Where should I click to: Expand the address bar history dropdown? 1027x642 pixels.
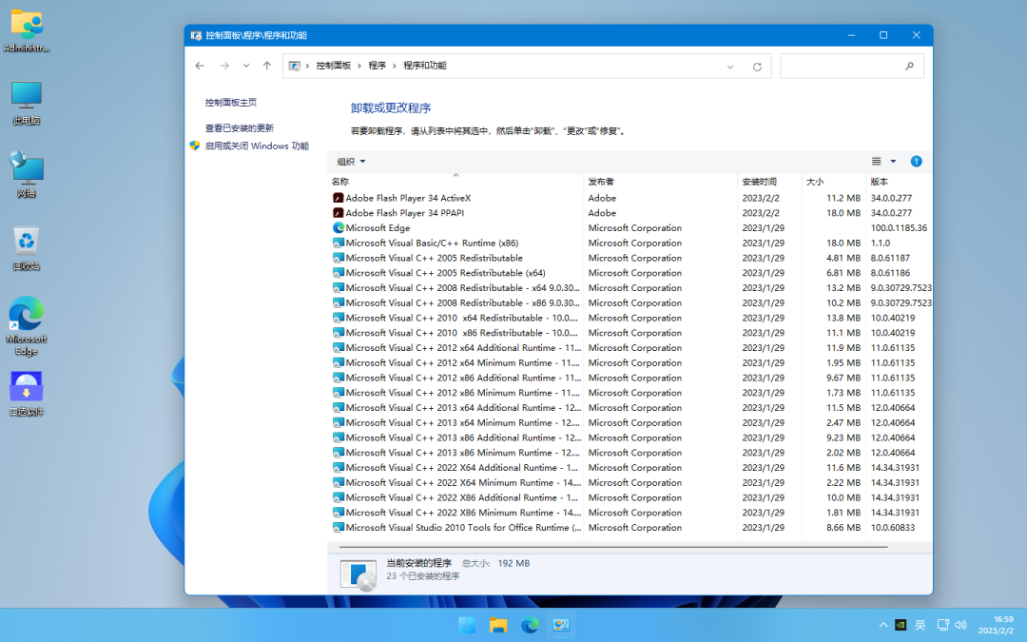click(730, 67)
